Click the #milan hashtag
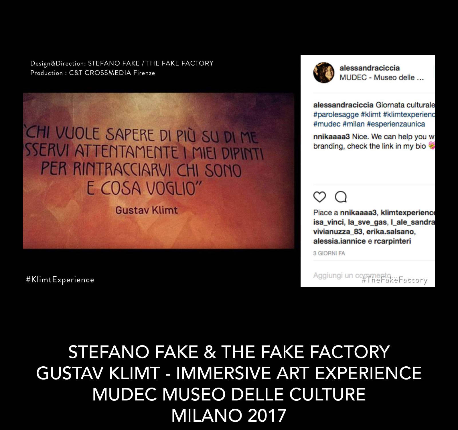Image resolution: width=458 pixels, height=430 pixels. (354, 124)
